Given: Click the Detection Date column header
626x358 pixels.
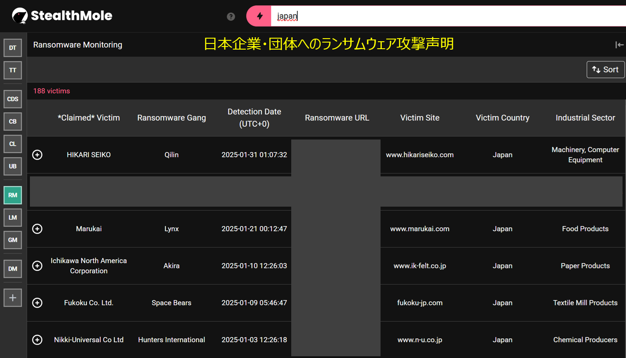Looking at the screenshot, I should click(x=254, y=118).
